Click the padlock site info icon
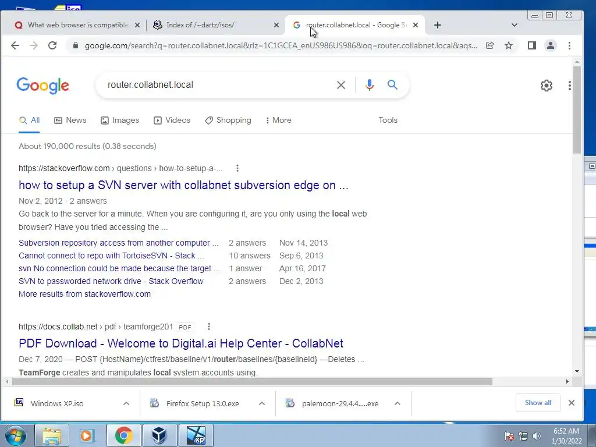Image resolution: width=596 pixels, height=447 pixels. pyautogui.click(x=75, y=45)
